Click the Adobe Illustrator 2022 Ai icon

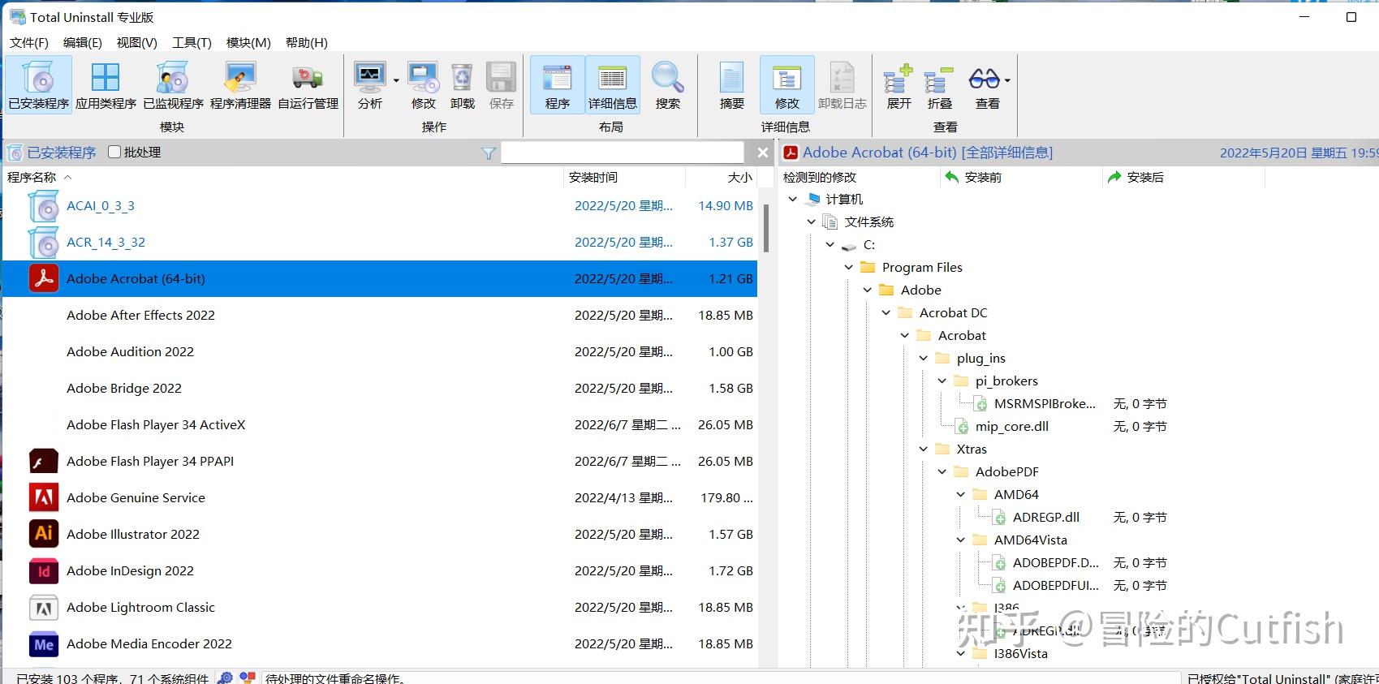pos(44,534)
